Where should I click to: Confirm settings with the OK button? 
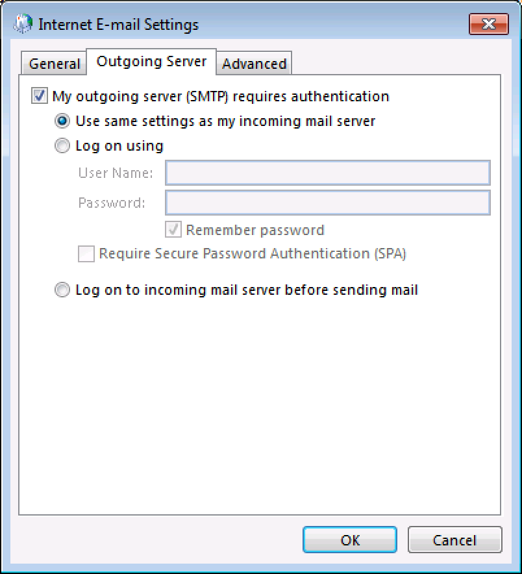coord(350,540)
